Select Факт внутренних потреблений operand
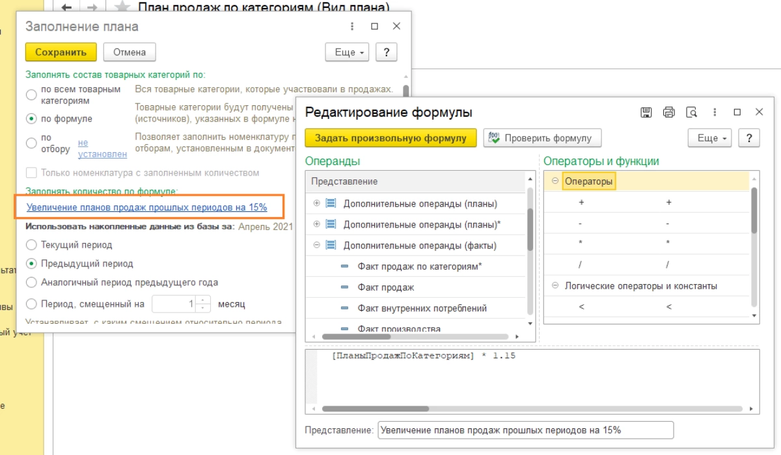 coord(422,307)
